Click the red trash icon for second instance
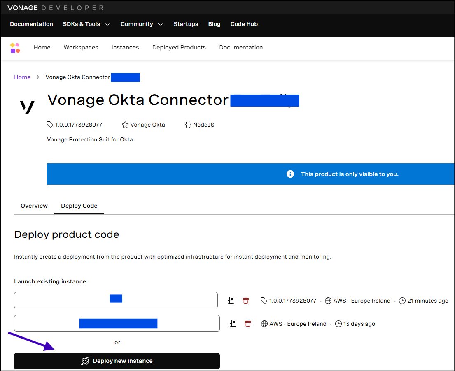This screenshot has height=371, width=455. (x=248, y=323)
